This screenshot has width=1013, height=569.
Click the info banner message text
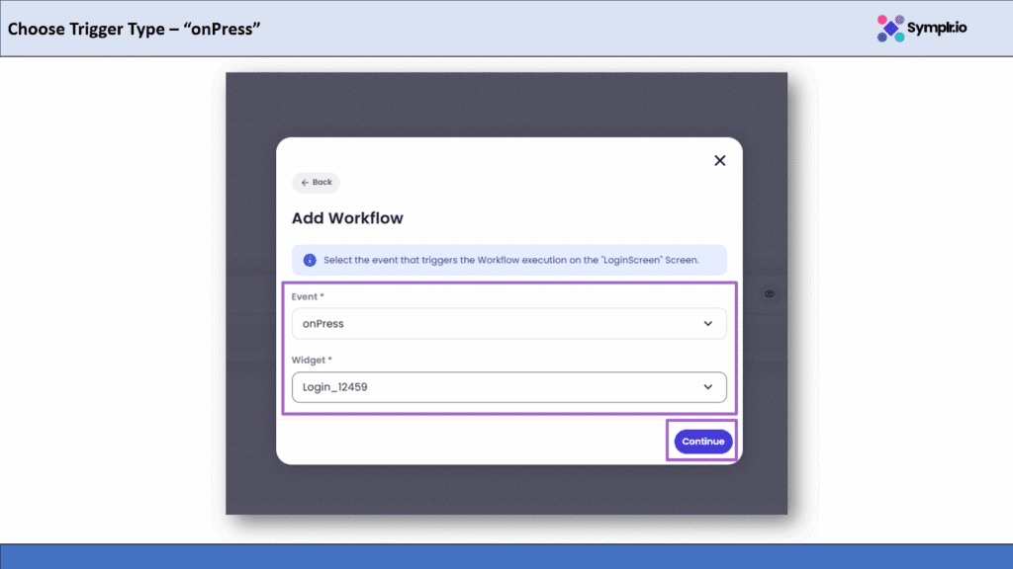click(x=510, y=260)
